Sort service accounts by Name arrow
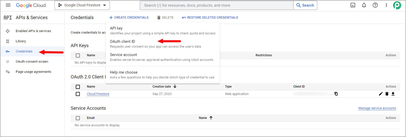Viewport: 406px width, 137px height. 211,118
